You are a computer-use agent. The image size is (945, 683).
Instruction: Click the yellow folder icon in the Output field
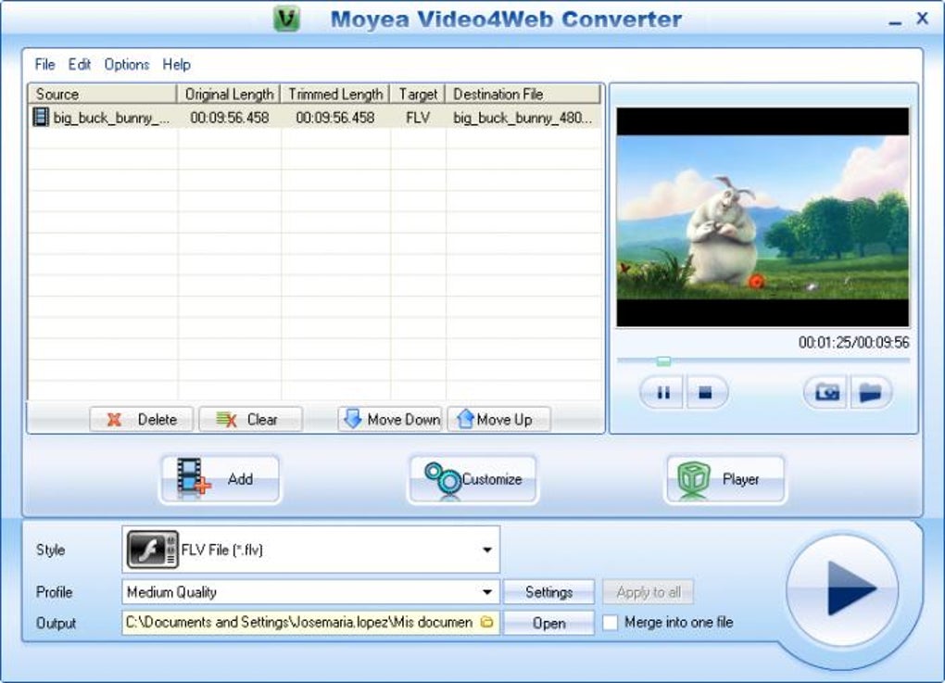coord(487,623)
